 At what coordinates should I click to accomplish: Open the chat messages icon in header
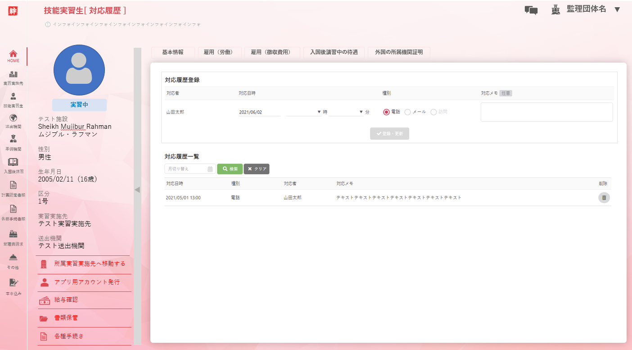(531, 10)
